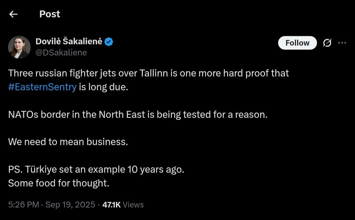Open the #EasternSentry hashtag feed
This screenshot has height=220, width=355.
pyautogui.click(x=42, y=87)
